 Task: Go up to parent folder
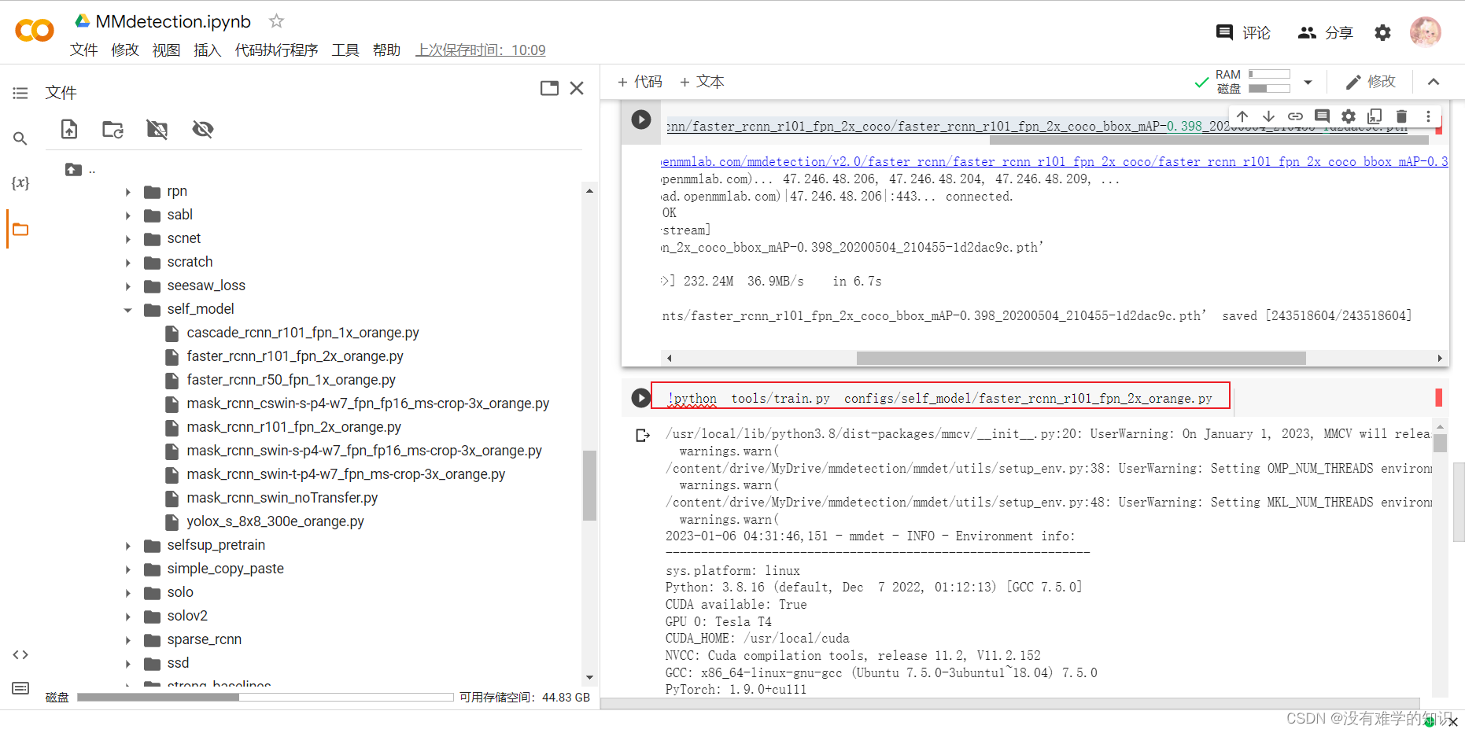(74, 169)
